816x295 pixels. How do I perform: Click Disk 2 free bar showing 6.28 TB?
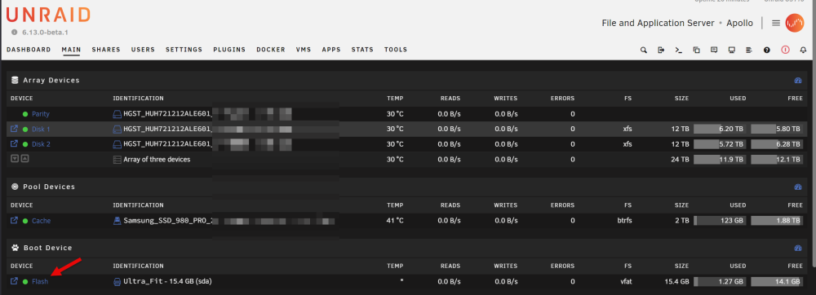777,144
